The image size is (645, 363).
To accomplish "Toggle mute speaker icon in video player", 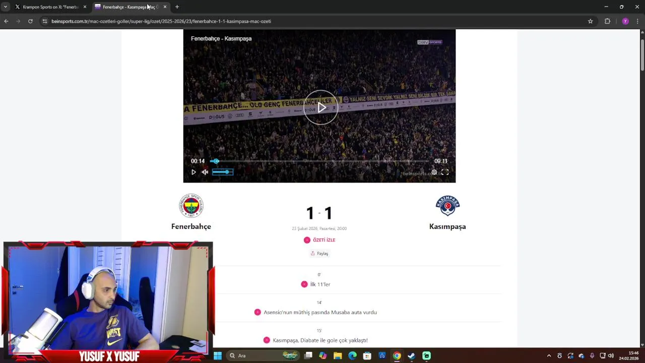I will pos(205,172).
